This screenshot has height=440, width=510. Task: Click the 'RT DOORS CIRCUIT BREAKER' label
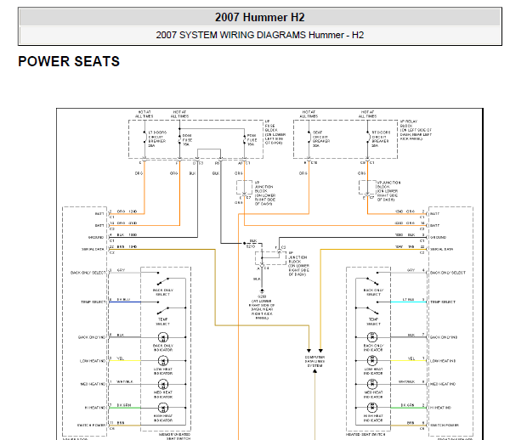[381, 139]
